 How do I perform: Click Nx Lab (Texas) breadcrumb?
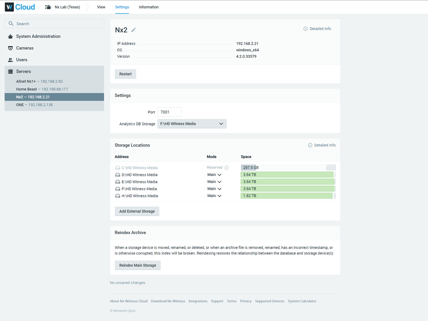click(x=67, y=7)
